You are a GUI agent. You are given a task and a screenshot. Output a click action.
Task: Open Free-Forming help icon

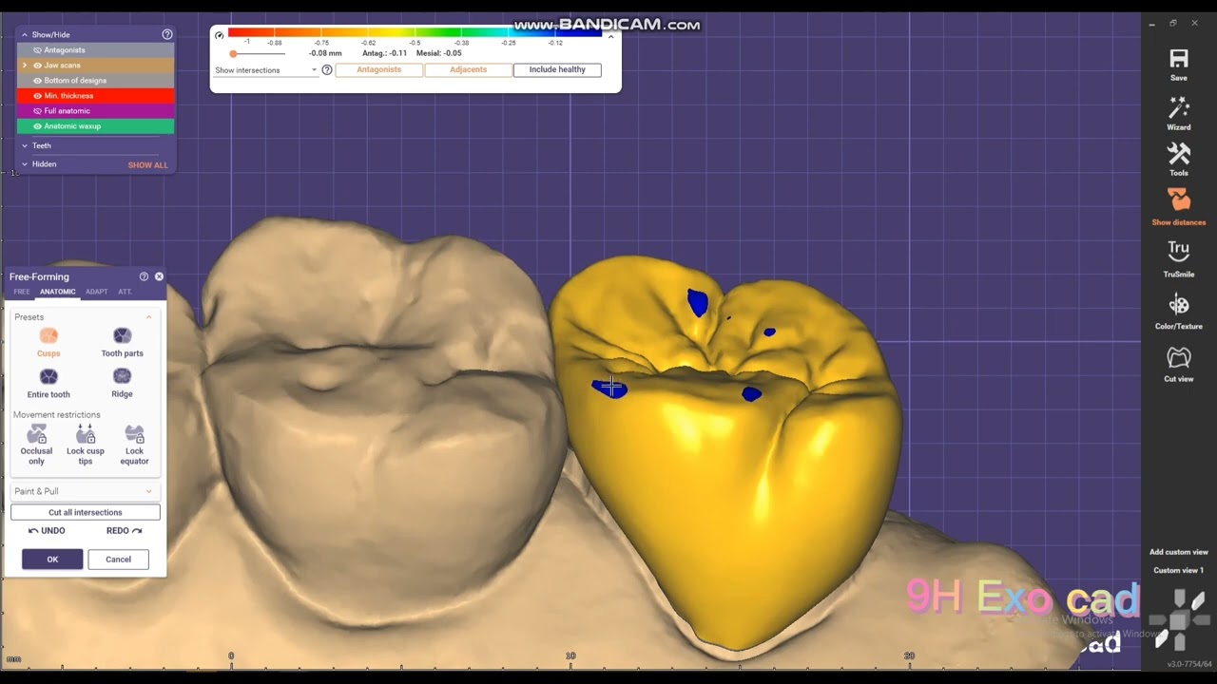click(144, 276)
